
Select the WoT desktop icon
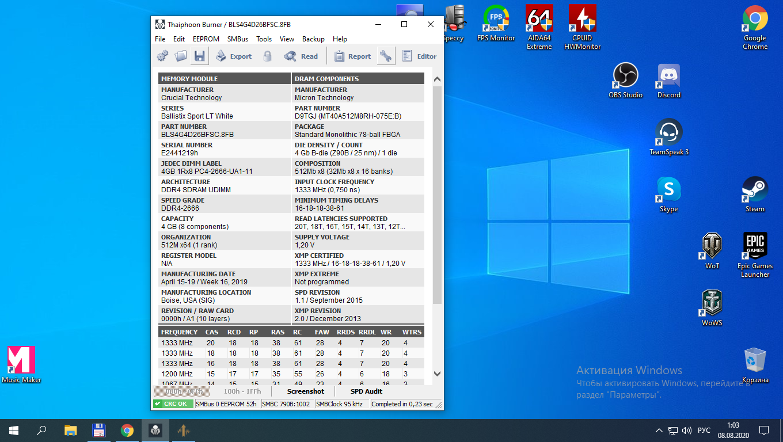[x=712, y=251]
